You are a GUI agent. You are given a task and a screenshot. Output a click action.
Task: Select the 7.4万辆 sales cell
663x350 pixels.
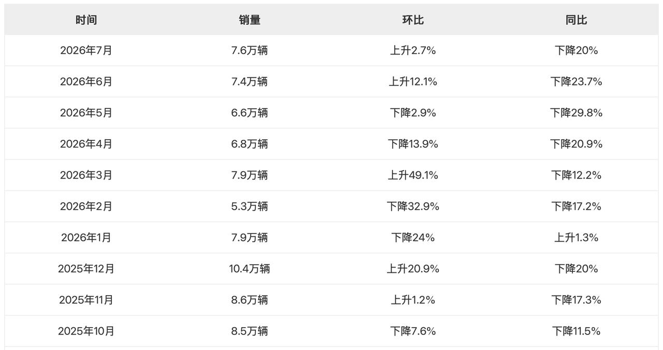point(250,82)
